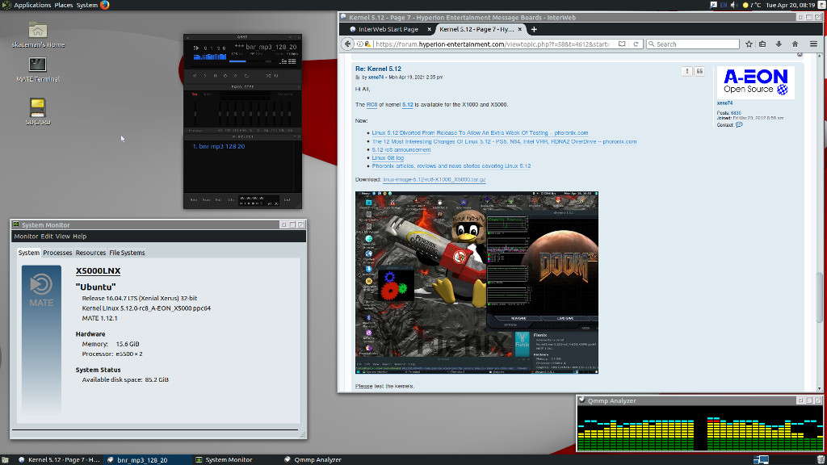
Task: Click the A-EON Open Source avatar image
Action: coord(755,83)
